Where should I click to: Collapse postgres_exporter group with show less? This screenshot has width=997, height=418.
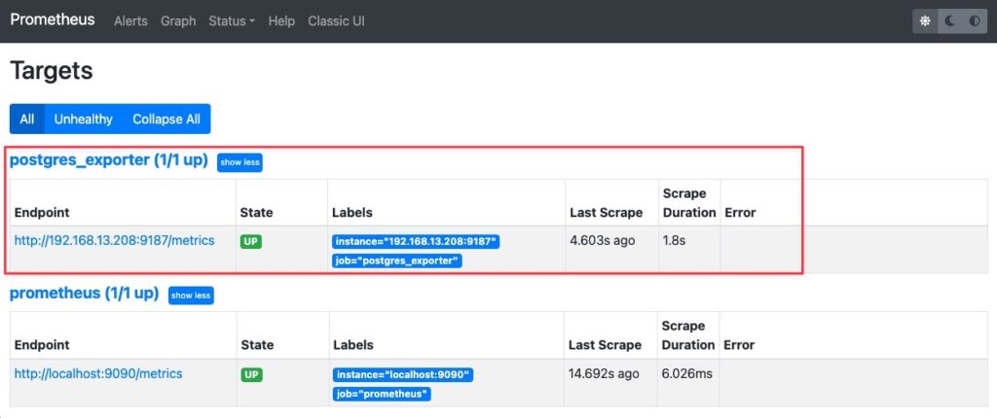(x=240, y=162)
